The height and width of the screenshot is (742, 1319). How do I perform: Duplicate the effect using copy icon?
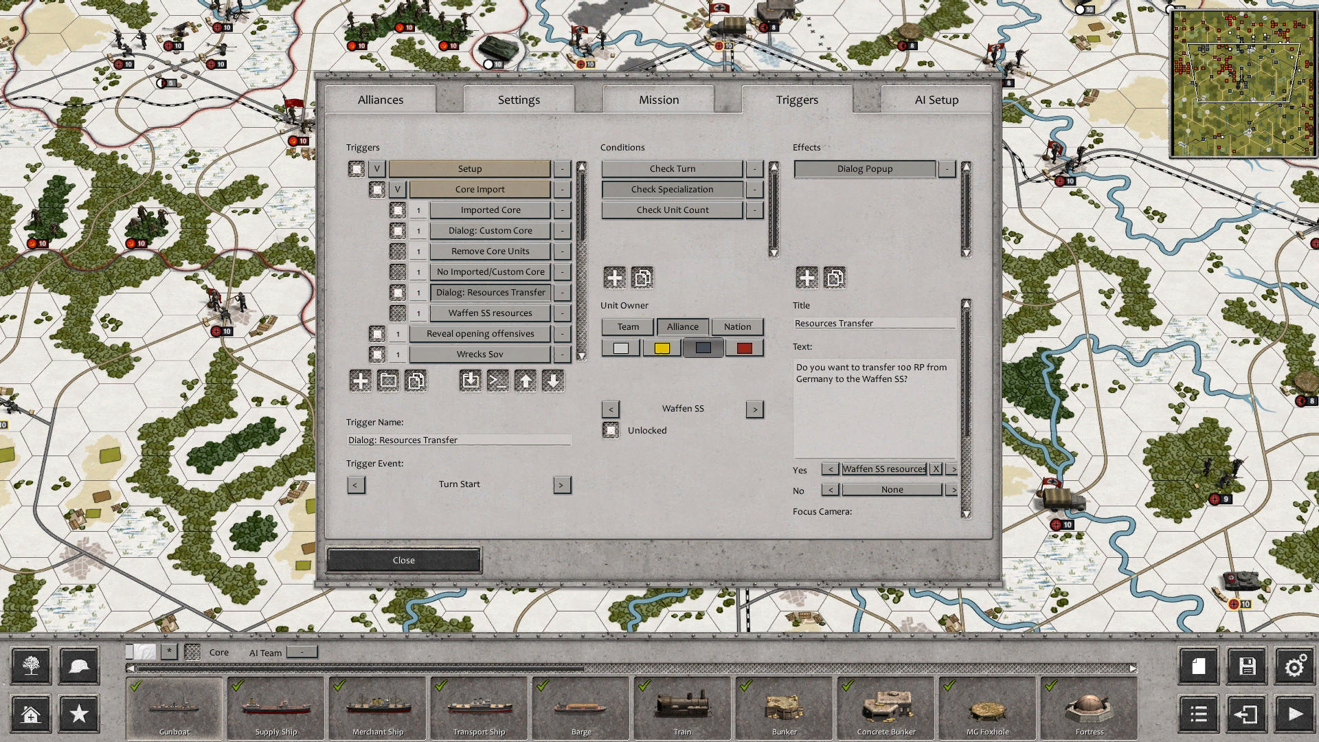pos(835,278)
